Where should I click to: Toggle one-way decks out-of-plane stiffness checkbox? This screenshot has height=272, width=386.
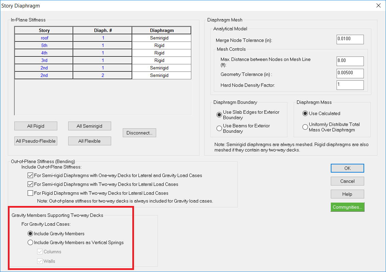[x=30, y=176]
